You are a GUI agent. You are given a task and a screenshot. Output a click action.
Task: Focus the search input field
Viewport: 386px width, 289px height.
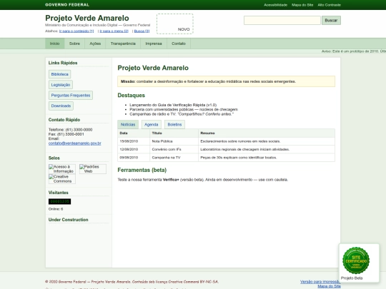282,21
